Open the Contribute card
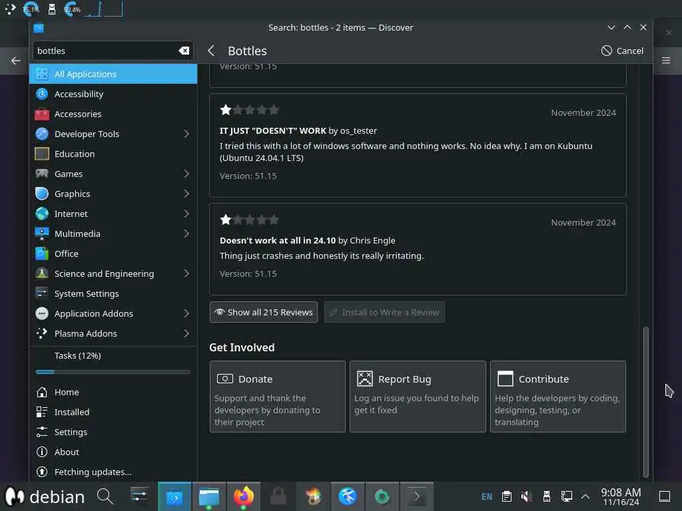The image size is (682, 511). pos(558,397)
